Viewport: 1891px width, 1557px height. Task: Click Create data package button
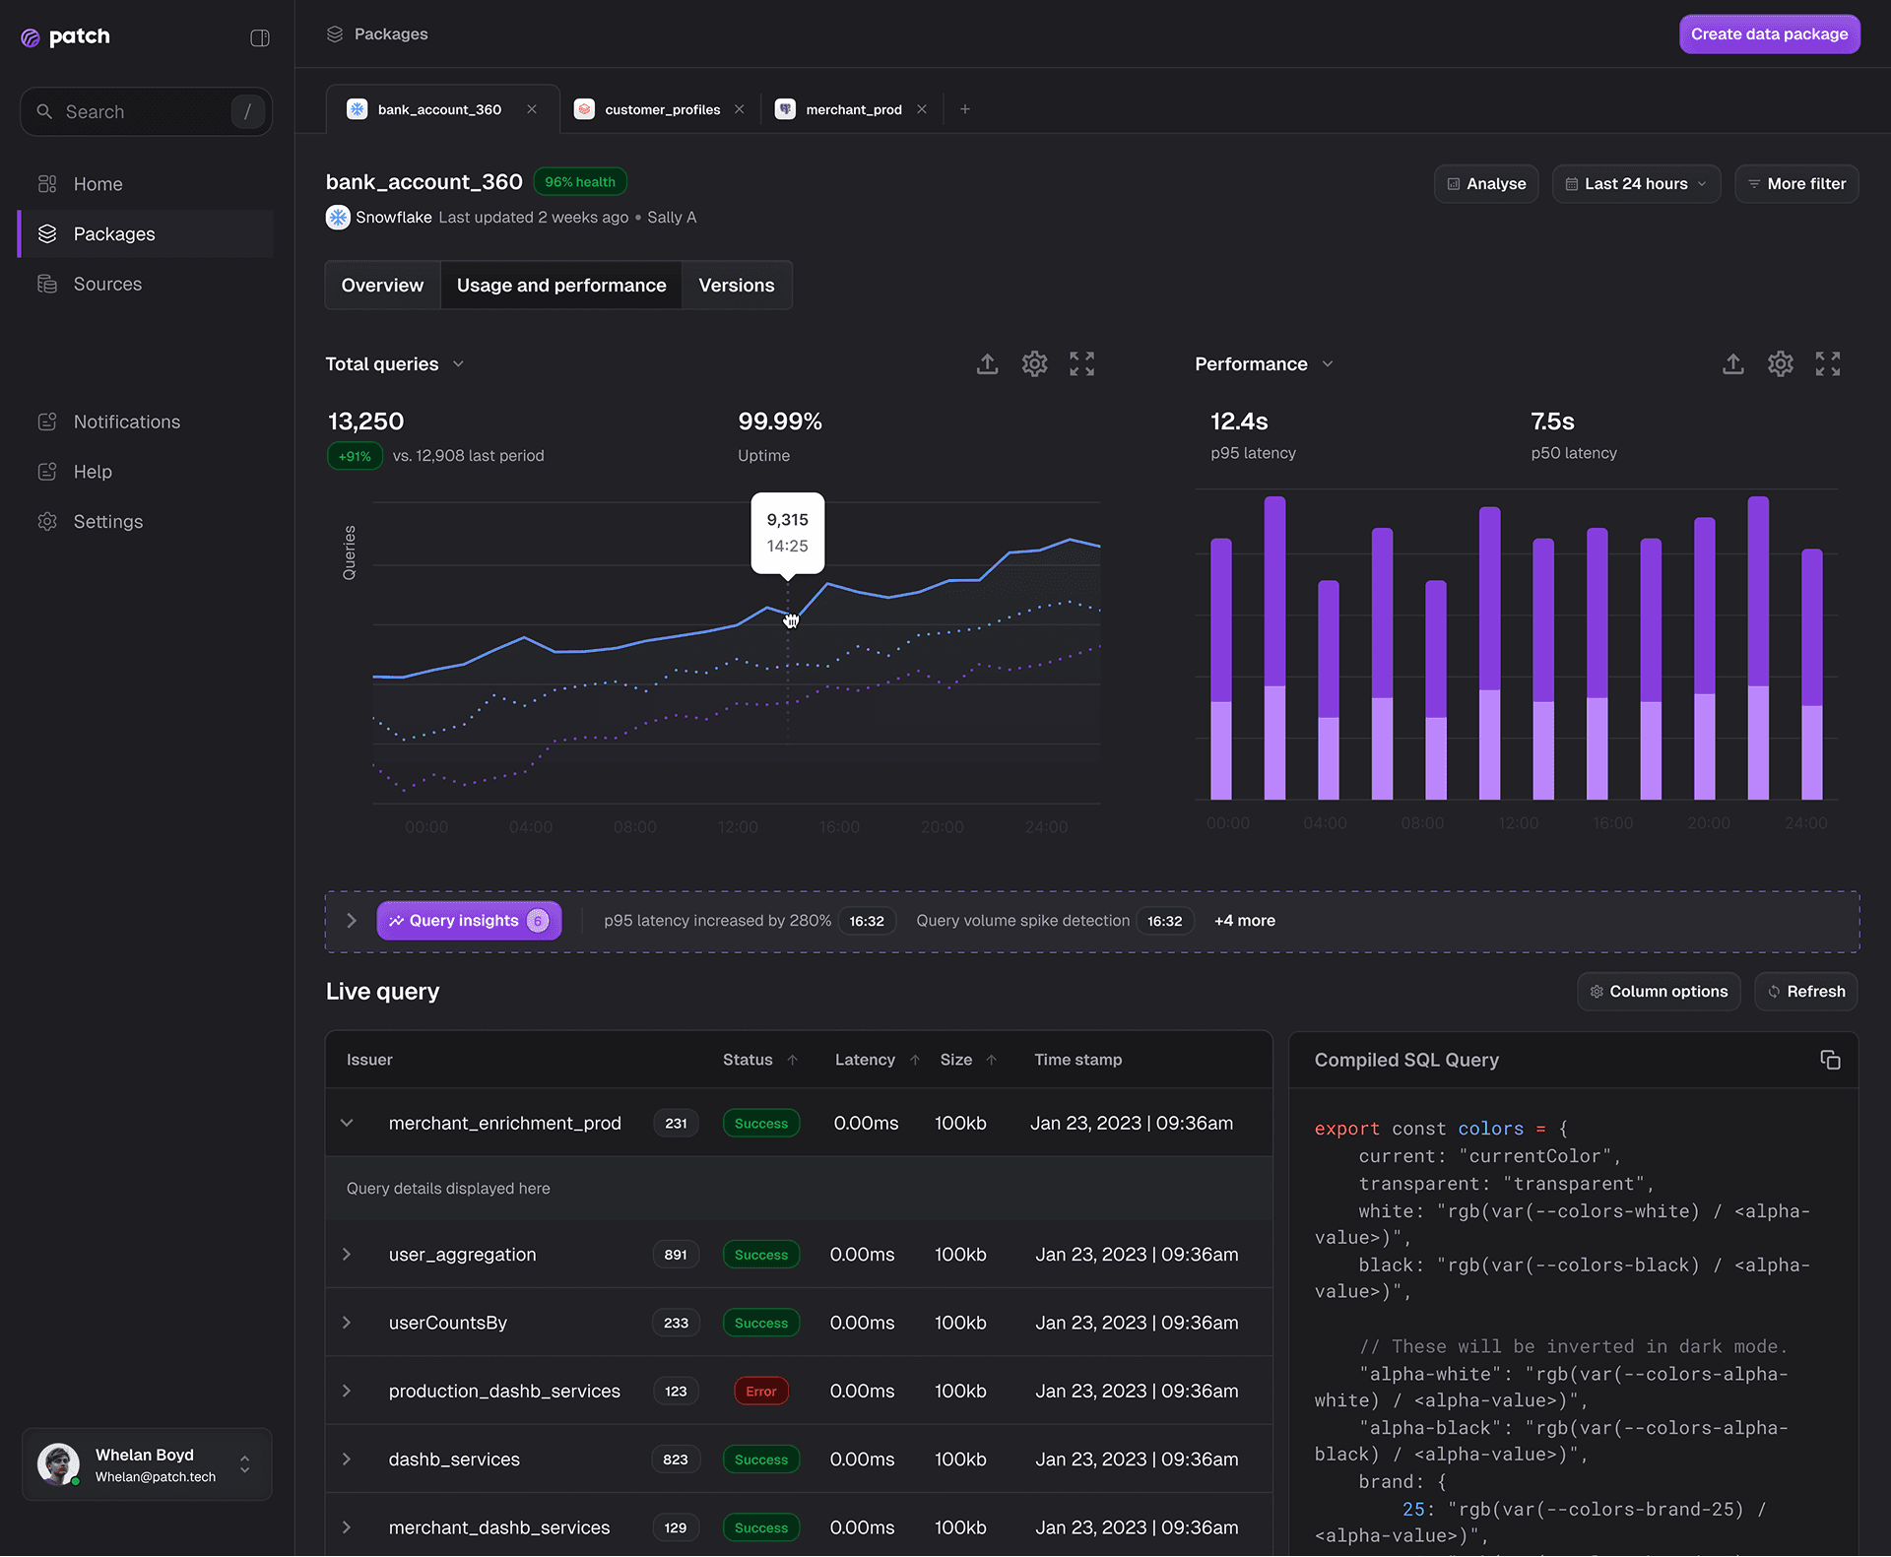click(1769, 34)
